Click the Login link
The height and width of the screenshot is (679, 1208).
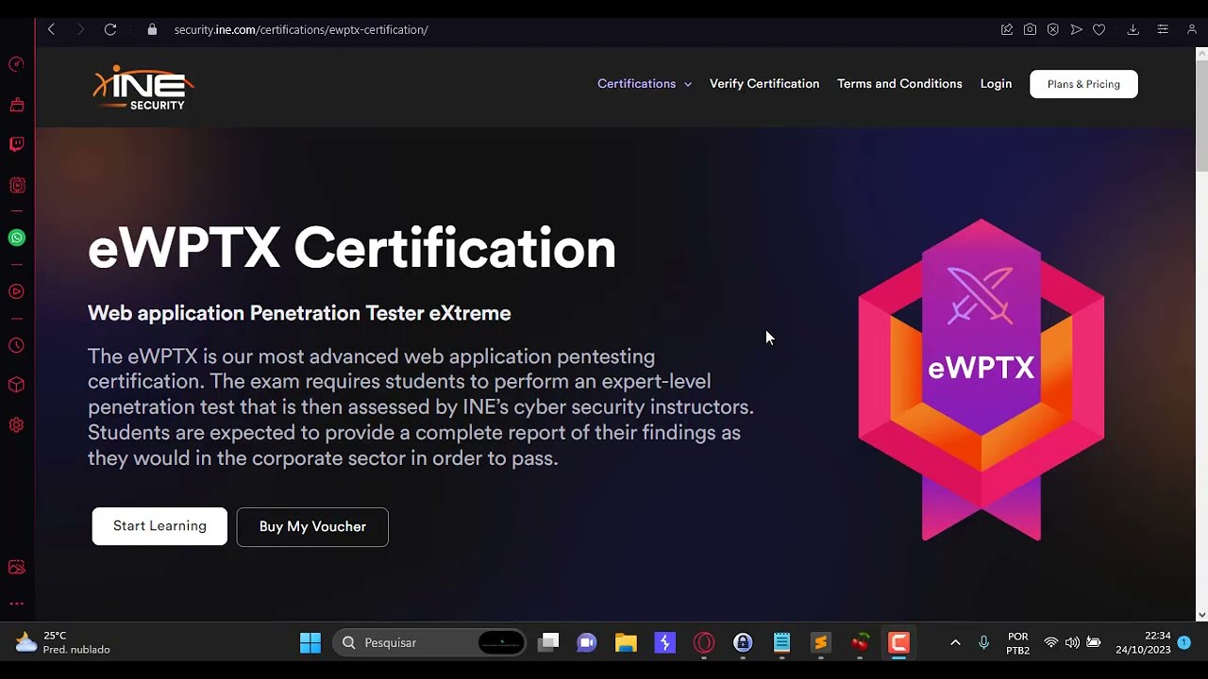pos(996,84)
